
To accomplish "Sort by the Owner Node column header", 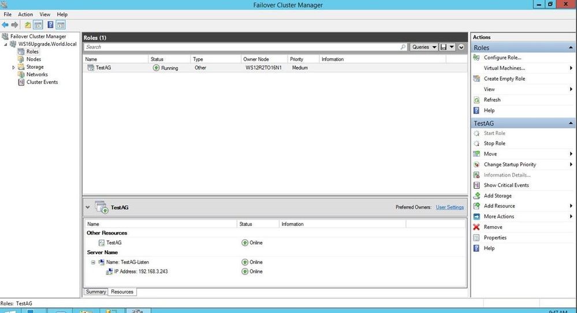I will (264, 59).
